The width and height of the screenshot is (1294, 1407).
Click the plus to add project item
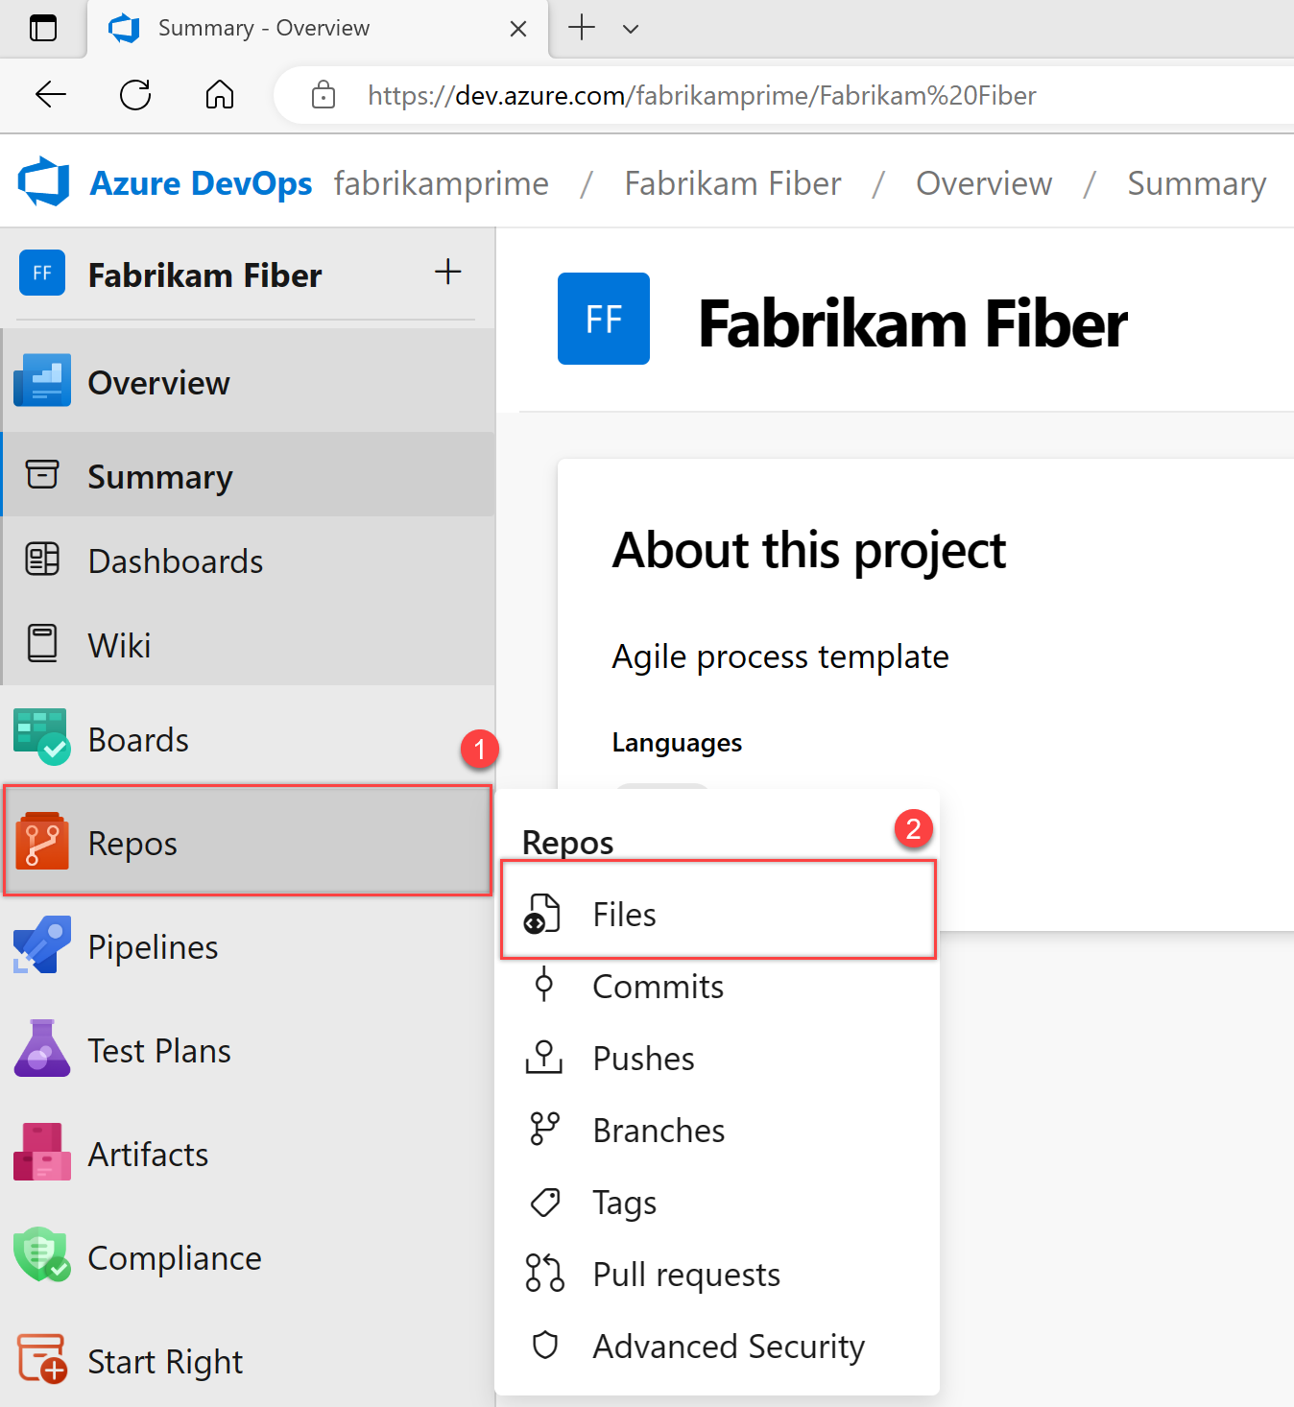click(x=447, y=272)
